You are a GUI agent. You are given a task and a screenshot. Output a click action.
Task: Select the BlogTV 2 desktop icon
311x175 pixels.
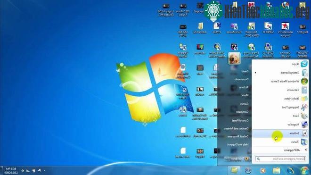tap(303, 29)
